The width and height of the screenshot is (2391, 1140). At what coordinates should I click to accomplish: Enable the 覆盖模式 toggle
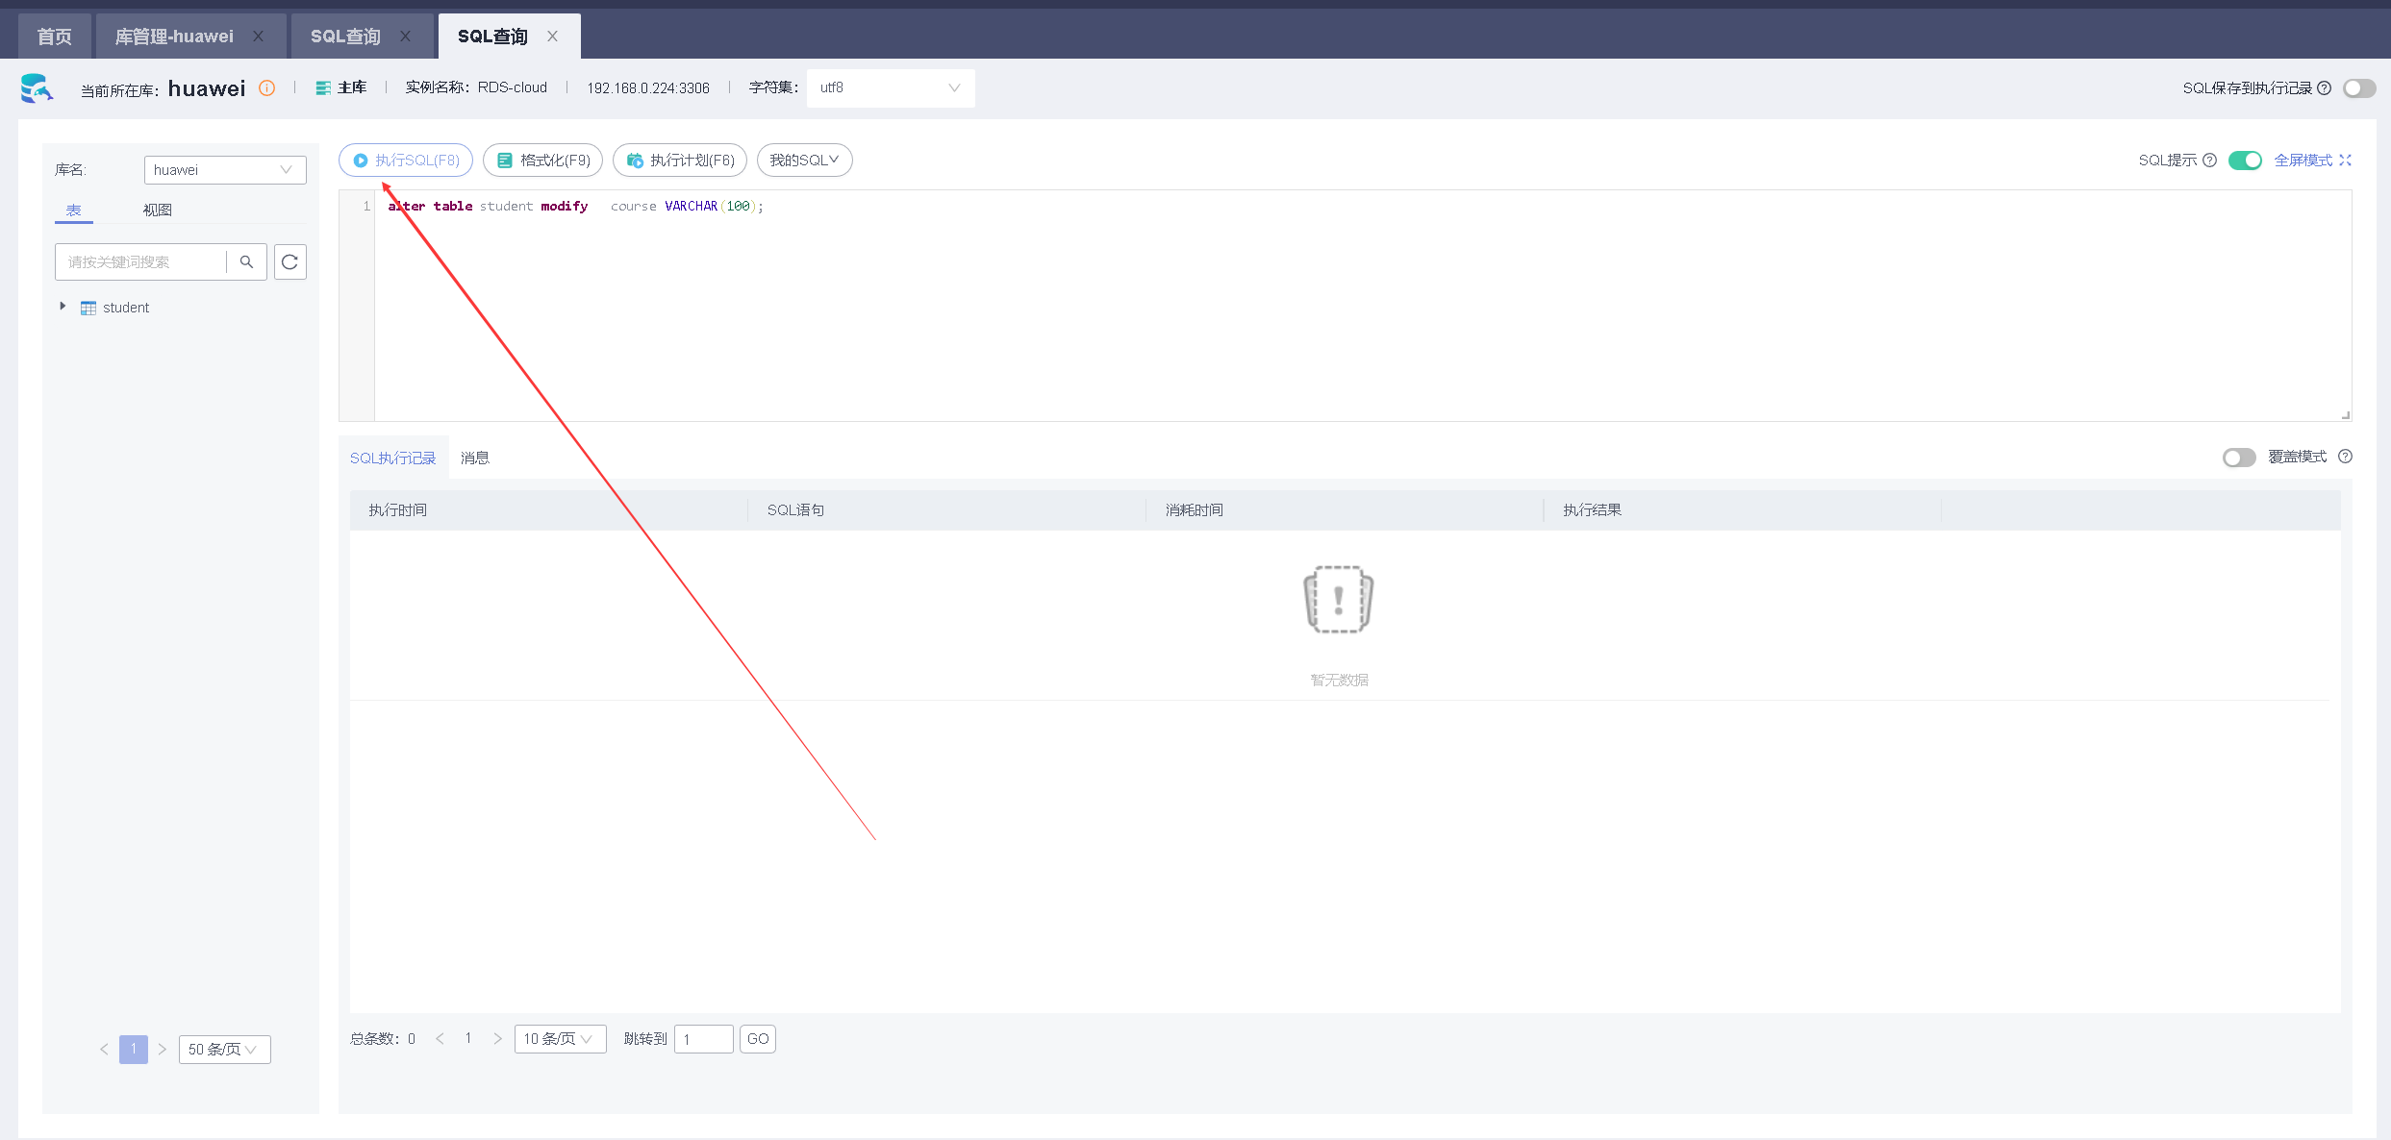click(2238, 458)
